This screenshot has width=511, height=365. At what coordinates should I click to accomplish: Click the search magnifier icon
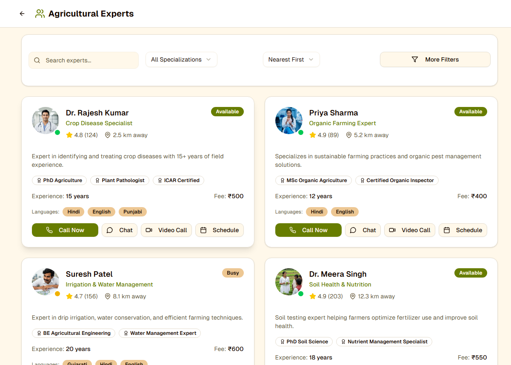tap(37, 60)
